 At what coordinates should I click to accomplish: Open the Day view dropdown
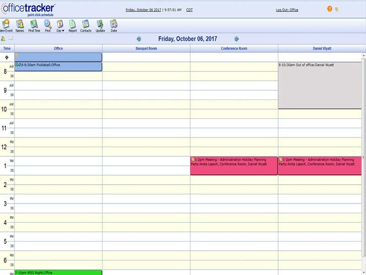(x=59, y=25)
